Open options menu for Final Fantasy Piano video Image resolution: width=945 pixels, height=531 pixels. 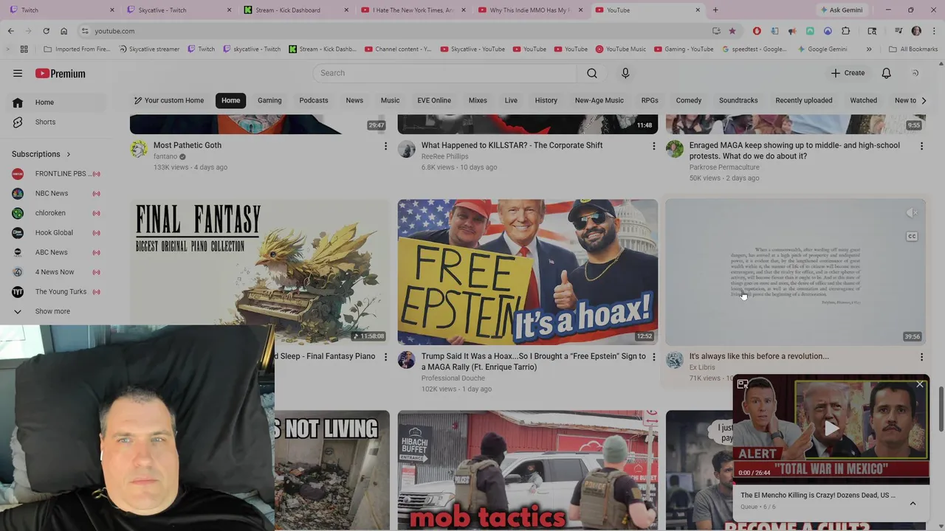[x=385, y=357]
